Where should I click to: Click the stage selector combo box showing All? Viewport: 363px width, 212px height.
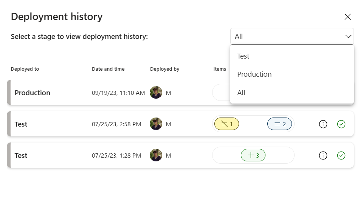(x=287, y=37)
